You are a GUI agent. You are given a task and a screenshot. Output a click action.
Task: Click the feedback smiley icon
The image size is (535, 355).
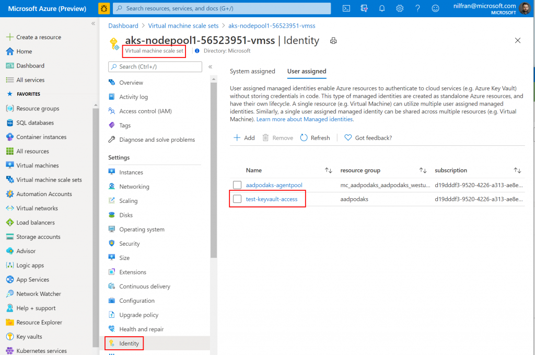tap(435, 8)
